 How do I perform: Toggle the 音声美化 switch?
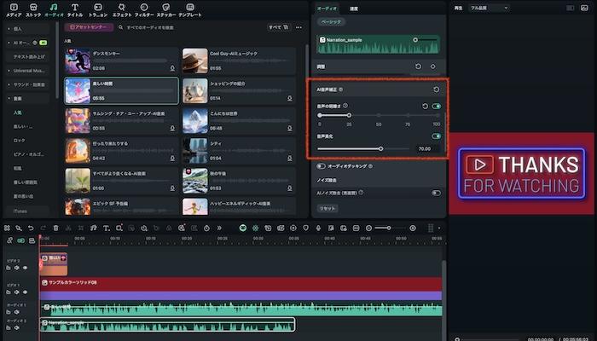[x=437, y=136]
